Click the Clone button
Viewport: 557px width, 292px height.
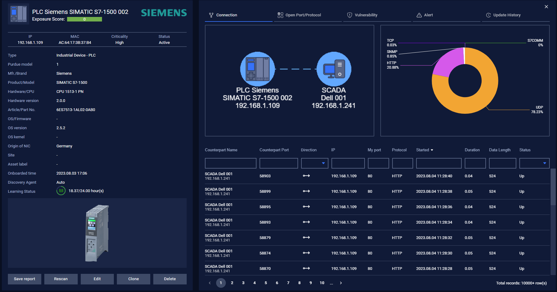pyautogui.click(x=134, y=279)
